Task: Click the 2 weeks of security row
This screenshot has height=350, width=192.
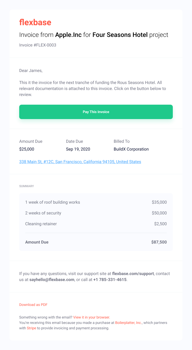Action: pyautogui.click(x=96, y=213)
